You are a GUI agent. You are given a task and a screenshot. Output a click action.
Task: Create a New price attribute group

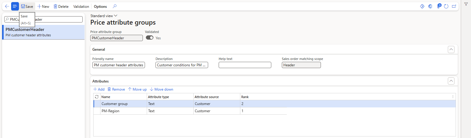[43, 6]
